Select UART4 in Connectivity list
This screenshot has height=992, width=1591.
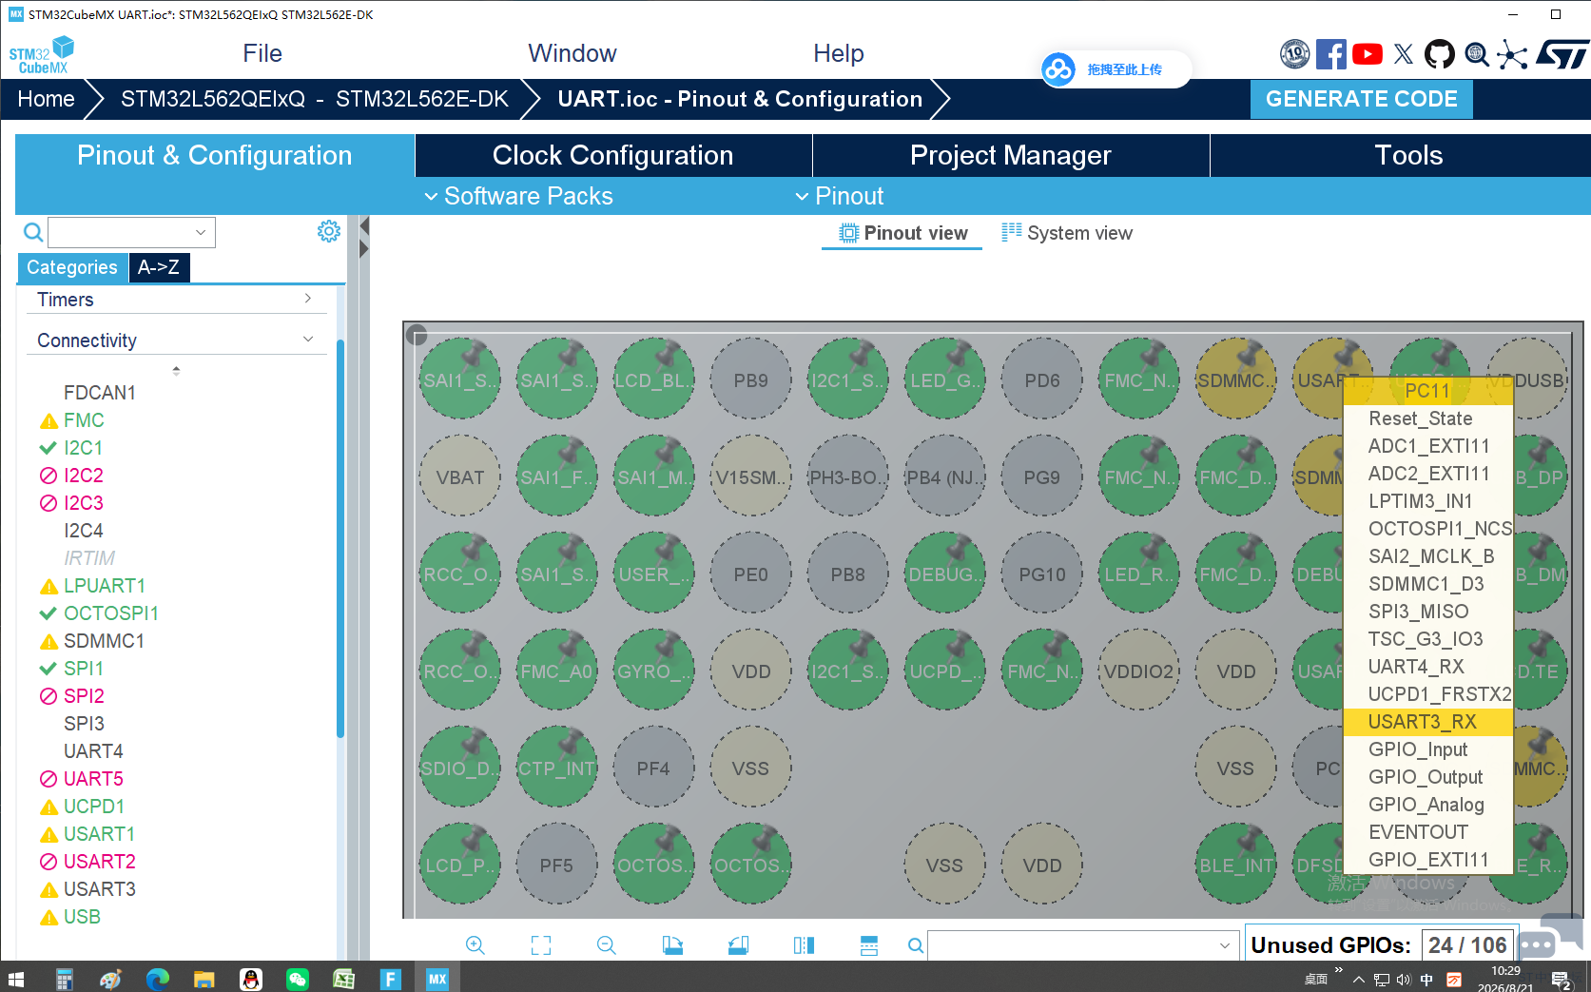tap(93, 751)
